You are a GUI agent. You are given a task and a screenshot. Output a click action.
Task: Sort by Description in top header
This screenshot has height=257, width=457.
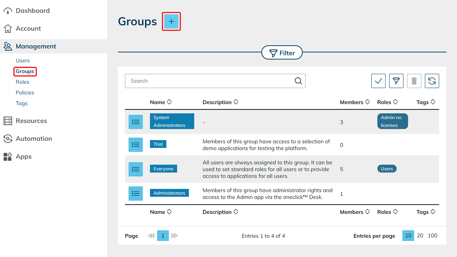pos(220,102)
